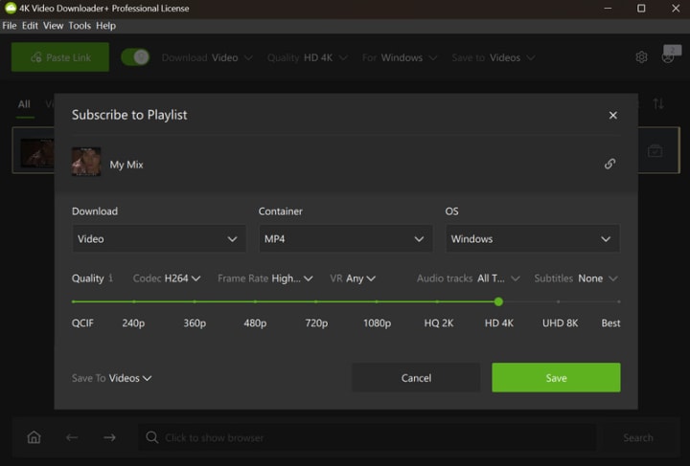Click the green Save button
The height and width of the screenshot is (466, 690).
(556, 378)
